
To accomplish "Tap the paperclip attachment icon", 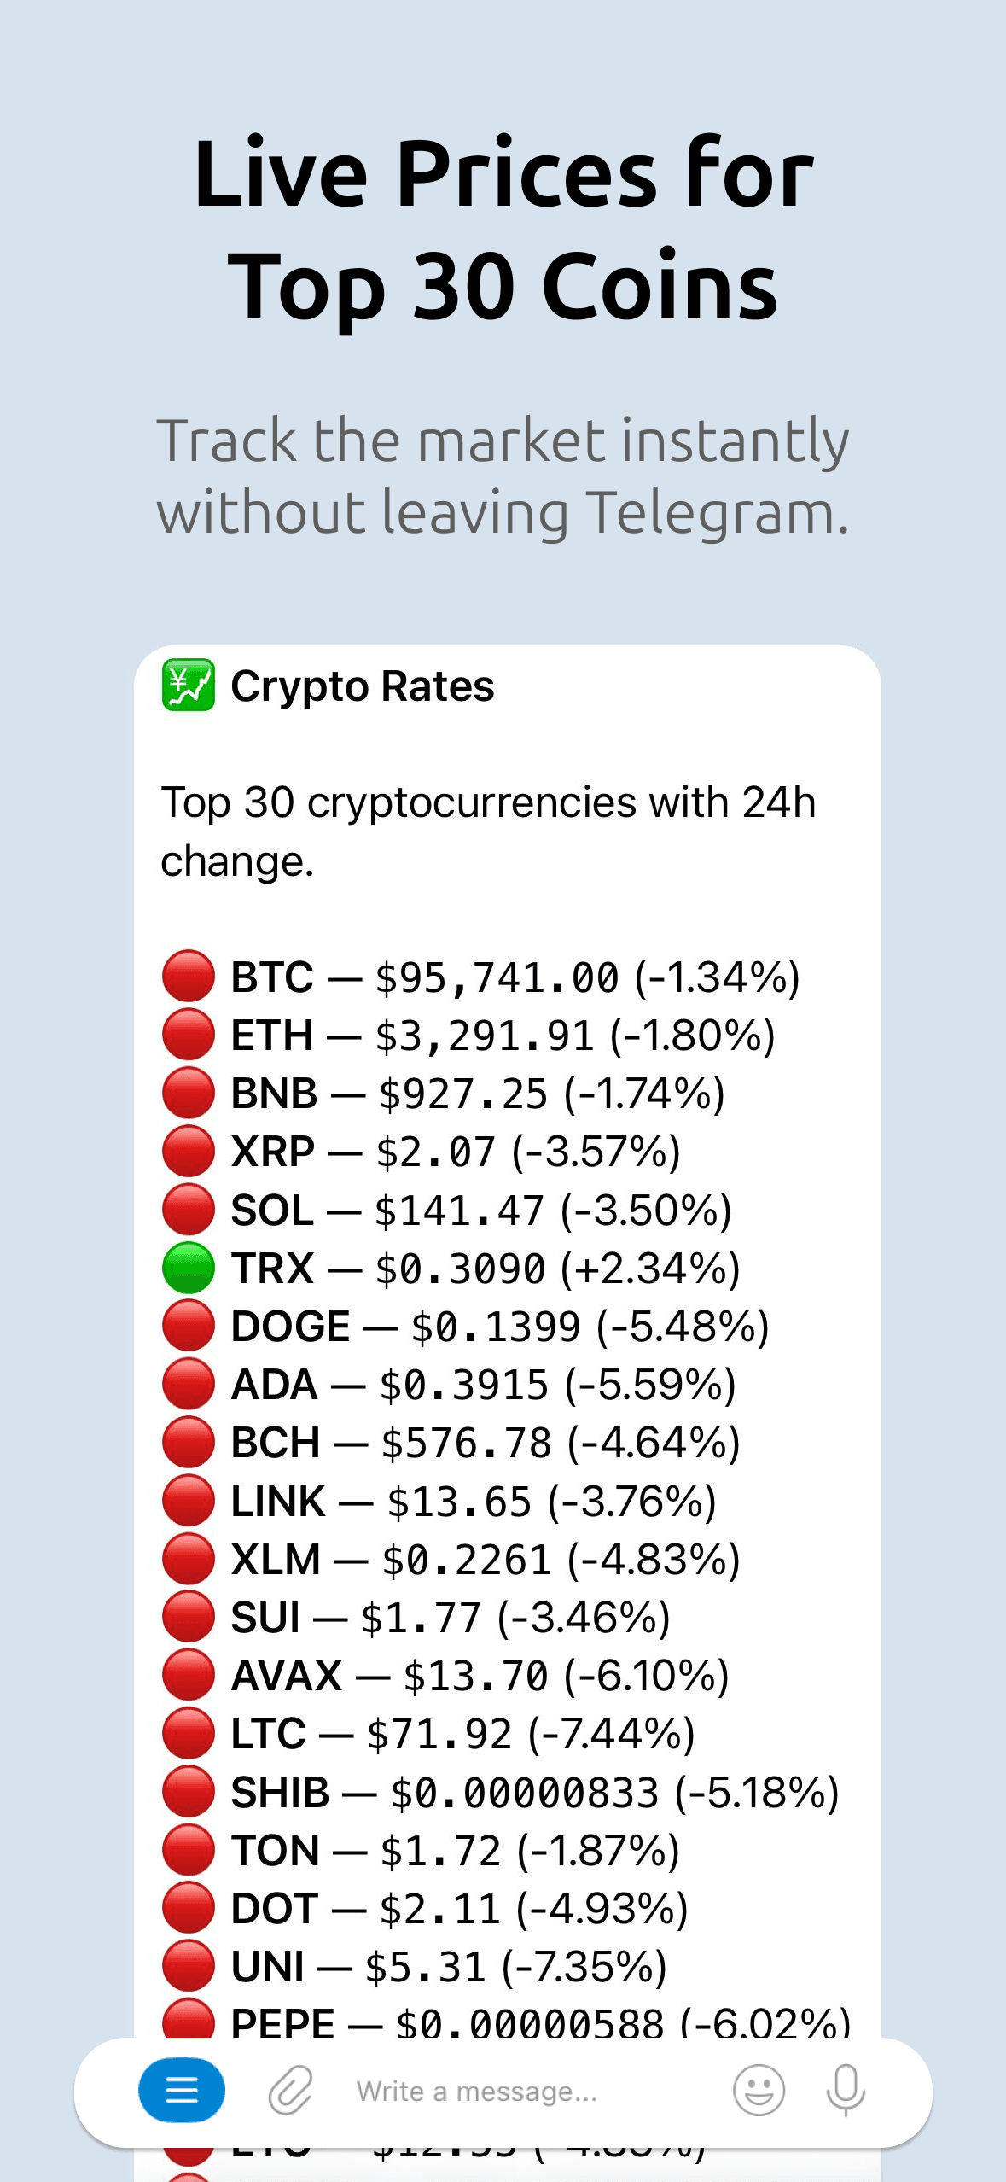I will (291, 2091).
